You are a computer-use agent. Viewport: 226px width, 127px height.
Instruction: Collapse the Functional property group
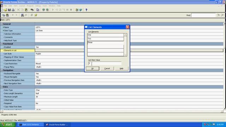[2, 44]
